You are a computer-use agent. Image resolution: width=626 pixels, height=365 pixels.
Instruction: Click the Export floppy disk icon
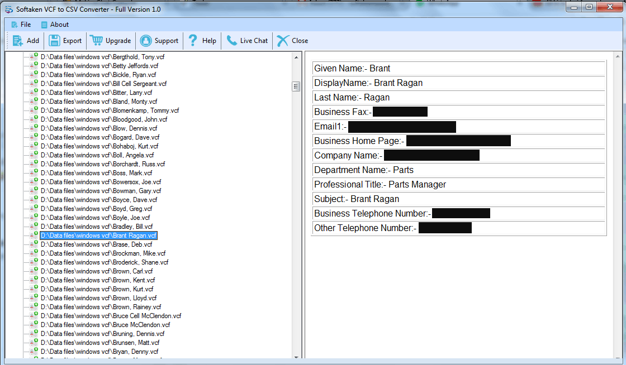click(54, 41)
